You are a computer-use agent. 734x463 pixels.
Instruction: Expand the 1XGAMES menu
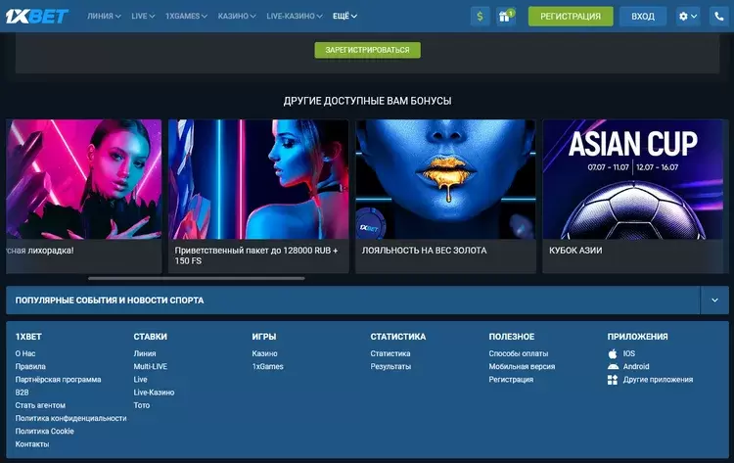pyautogui.click(x=186, y=16)
